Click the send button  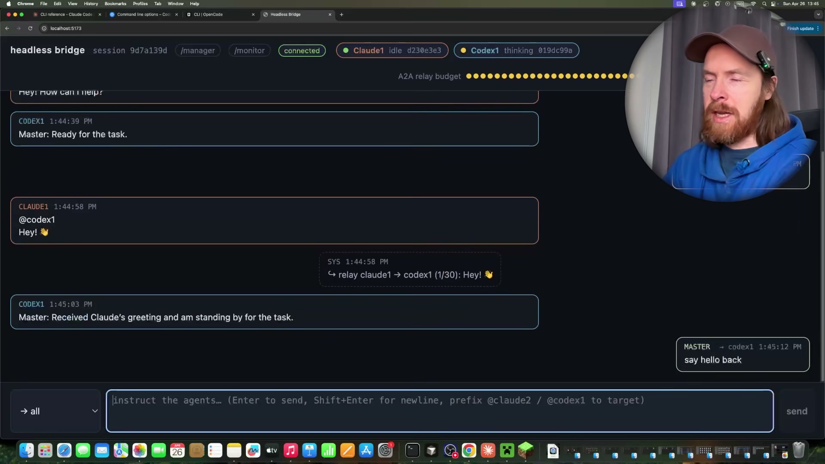[x=797, y=411]
